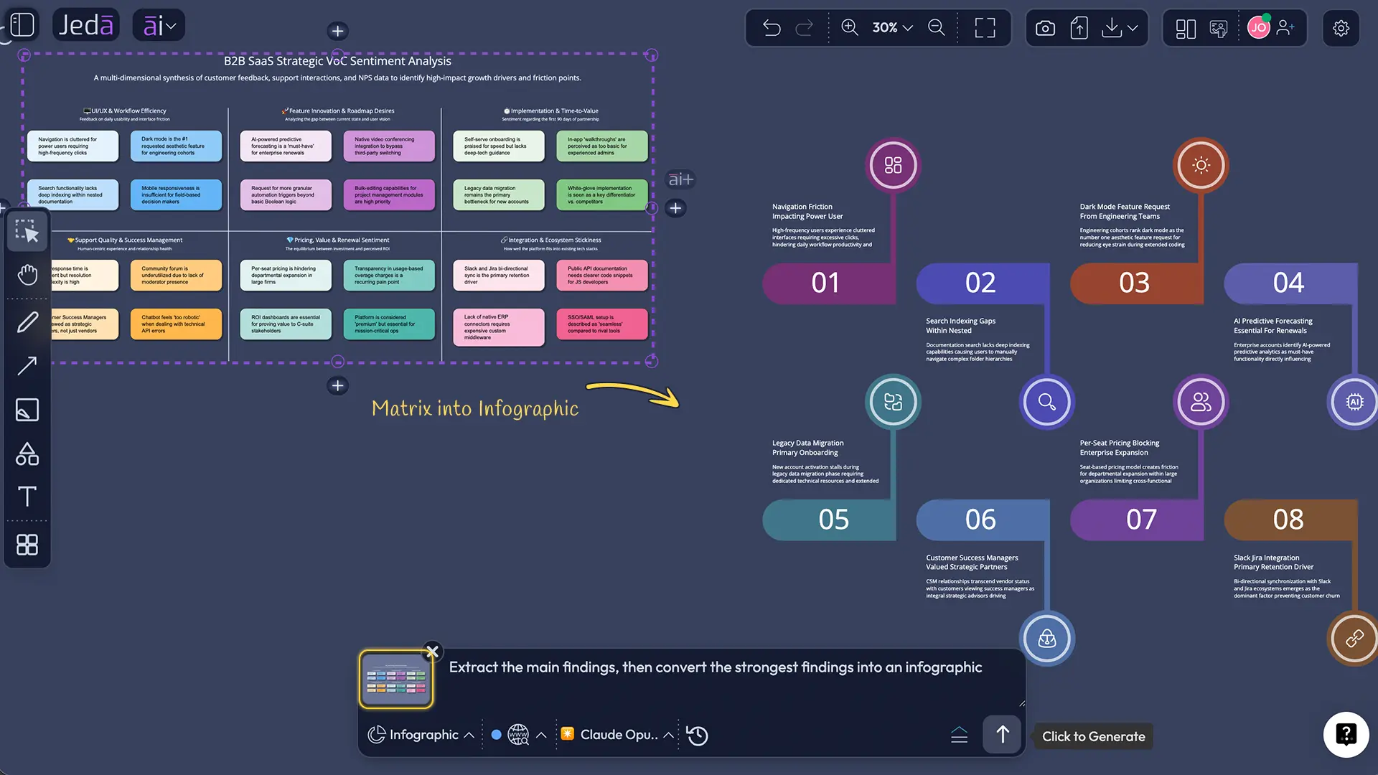Open the shapes tool
The width and height of the screenshot is (1378, 775).
(x=27, y=454)
